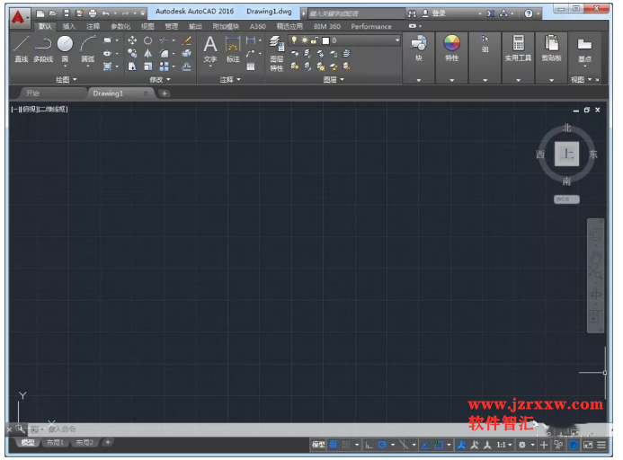Open the Parametric (参数化) ribbon tab
Image resolution: width=623 pixels, height=460 pixels.
click(120, 26)
